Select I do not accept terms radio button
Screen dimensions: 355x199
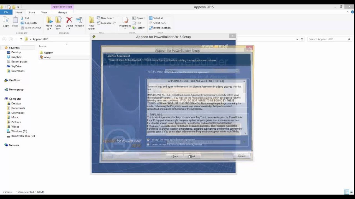[148, 144]
